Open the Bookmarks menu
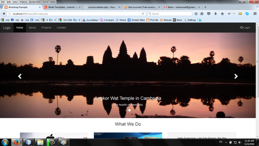The image size is (259, 146). coord(35,2)
